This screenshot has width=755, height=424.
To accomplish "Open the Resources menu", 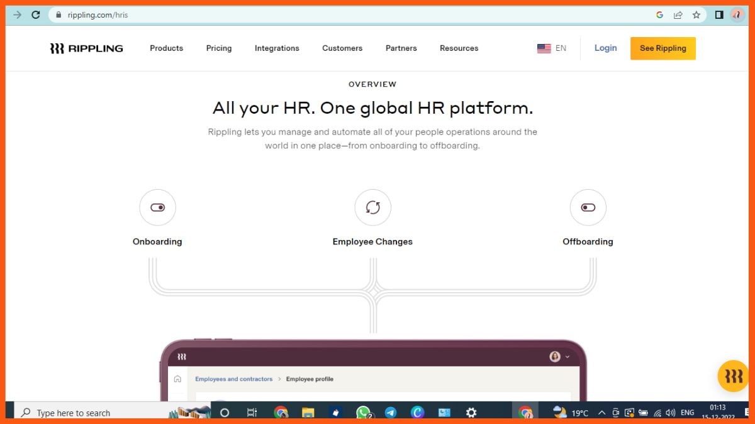I will click(x=459, y=48).
